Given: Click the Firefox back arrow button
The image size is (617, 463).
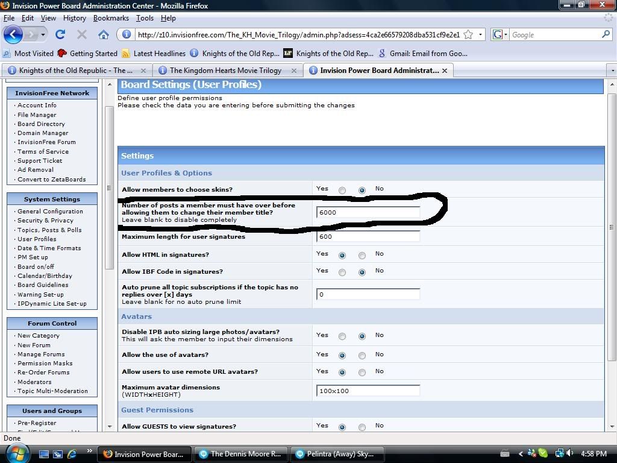Looking at the screenshot, I should [x=13, y=34].
